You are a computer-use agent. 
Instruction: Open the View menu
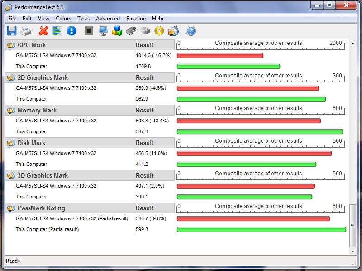(43, 19)
